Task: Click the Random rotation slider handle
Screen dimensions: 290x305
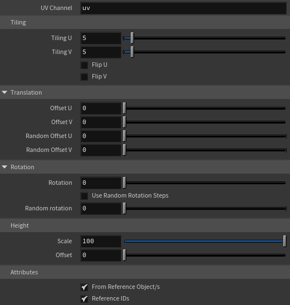Action: (x=125, y=208)
